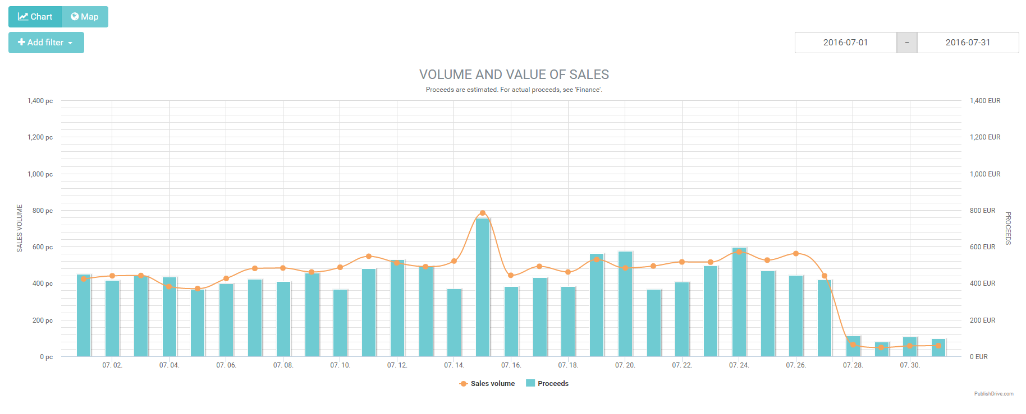This screenshot has width=1026, height=414.
Task: Click the Sales volume point at 07. 11.
Action: 369,257
